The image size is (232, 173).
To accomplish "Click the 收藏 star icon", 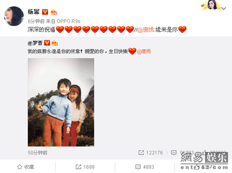I will (19, 167).
